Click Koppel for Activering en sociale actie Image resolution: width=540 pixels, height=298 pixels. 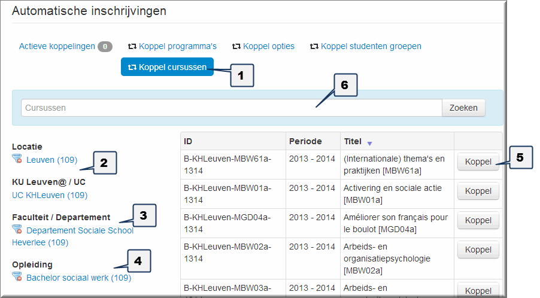point(478,191)
